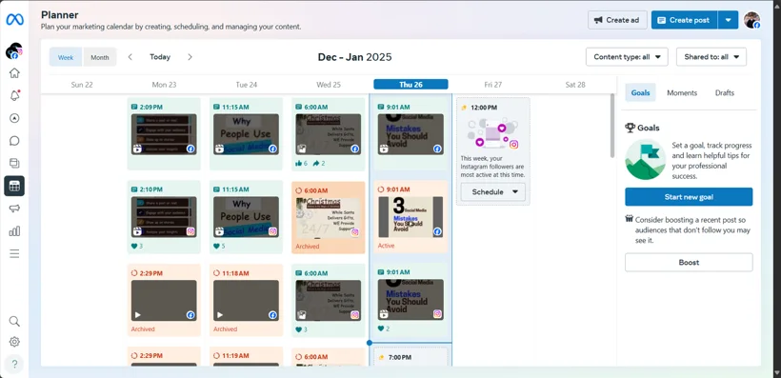
Task: Click the Sat 28 day header
Action: [x=575, y=85]
